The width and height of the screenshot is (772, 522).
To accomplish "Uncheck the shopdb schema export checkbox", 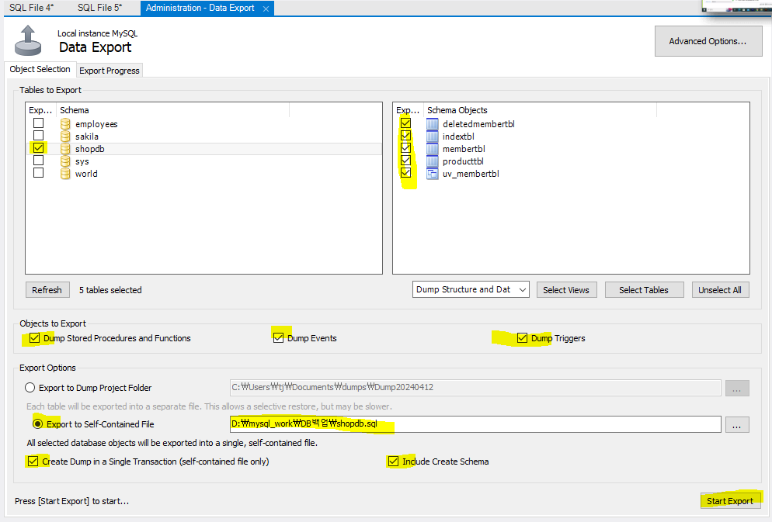I will coord(38,148).
